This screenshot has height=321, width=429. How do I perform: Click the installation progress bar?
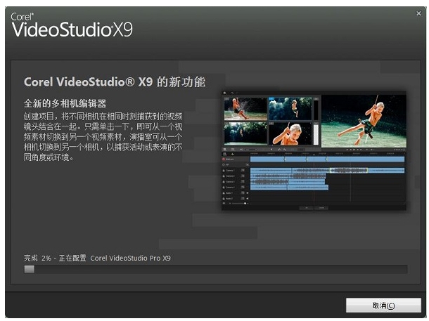point(216,269)
